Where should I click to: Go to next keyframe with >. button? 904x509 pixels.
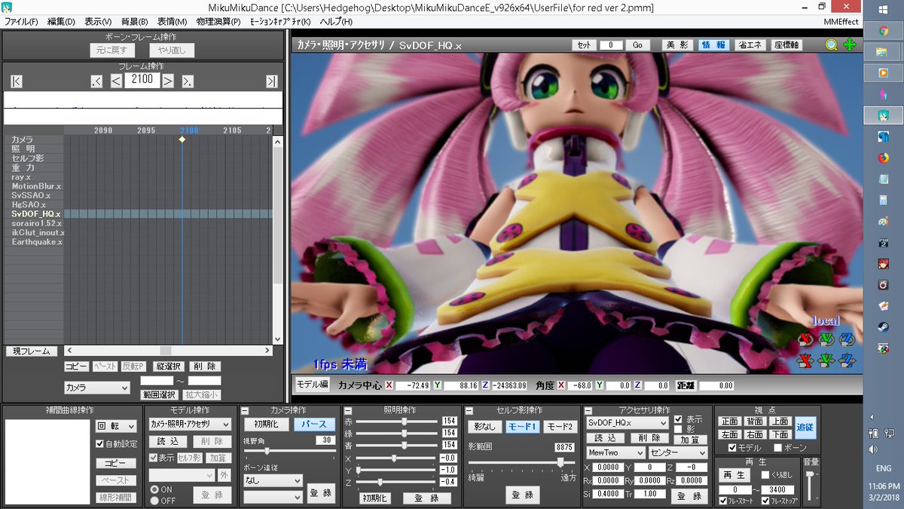pyautogui.click(x=188, y=81)
